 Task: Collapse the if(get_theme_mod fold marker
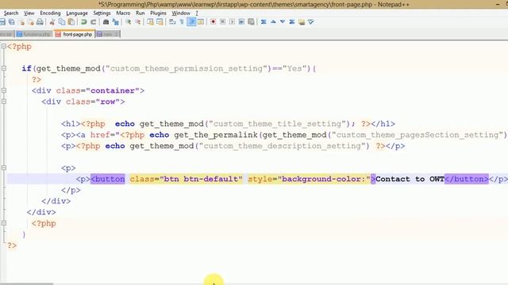point(4,68)
